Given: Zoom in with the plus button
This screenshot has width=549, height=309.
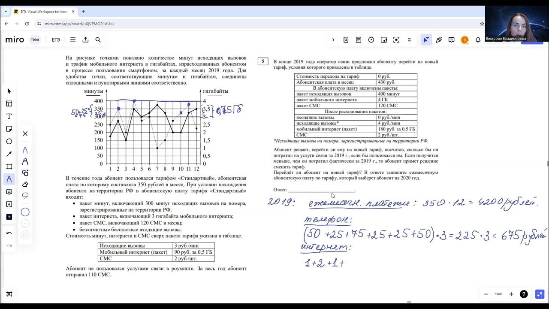Looking at the screenshot, I should (x=511, y=294).
